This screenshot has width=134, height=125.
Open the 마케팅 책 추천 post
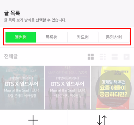click(112, 88)
